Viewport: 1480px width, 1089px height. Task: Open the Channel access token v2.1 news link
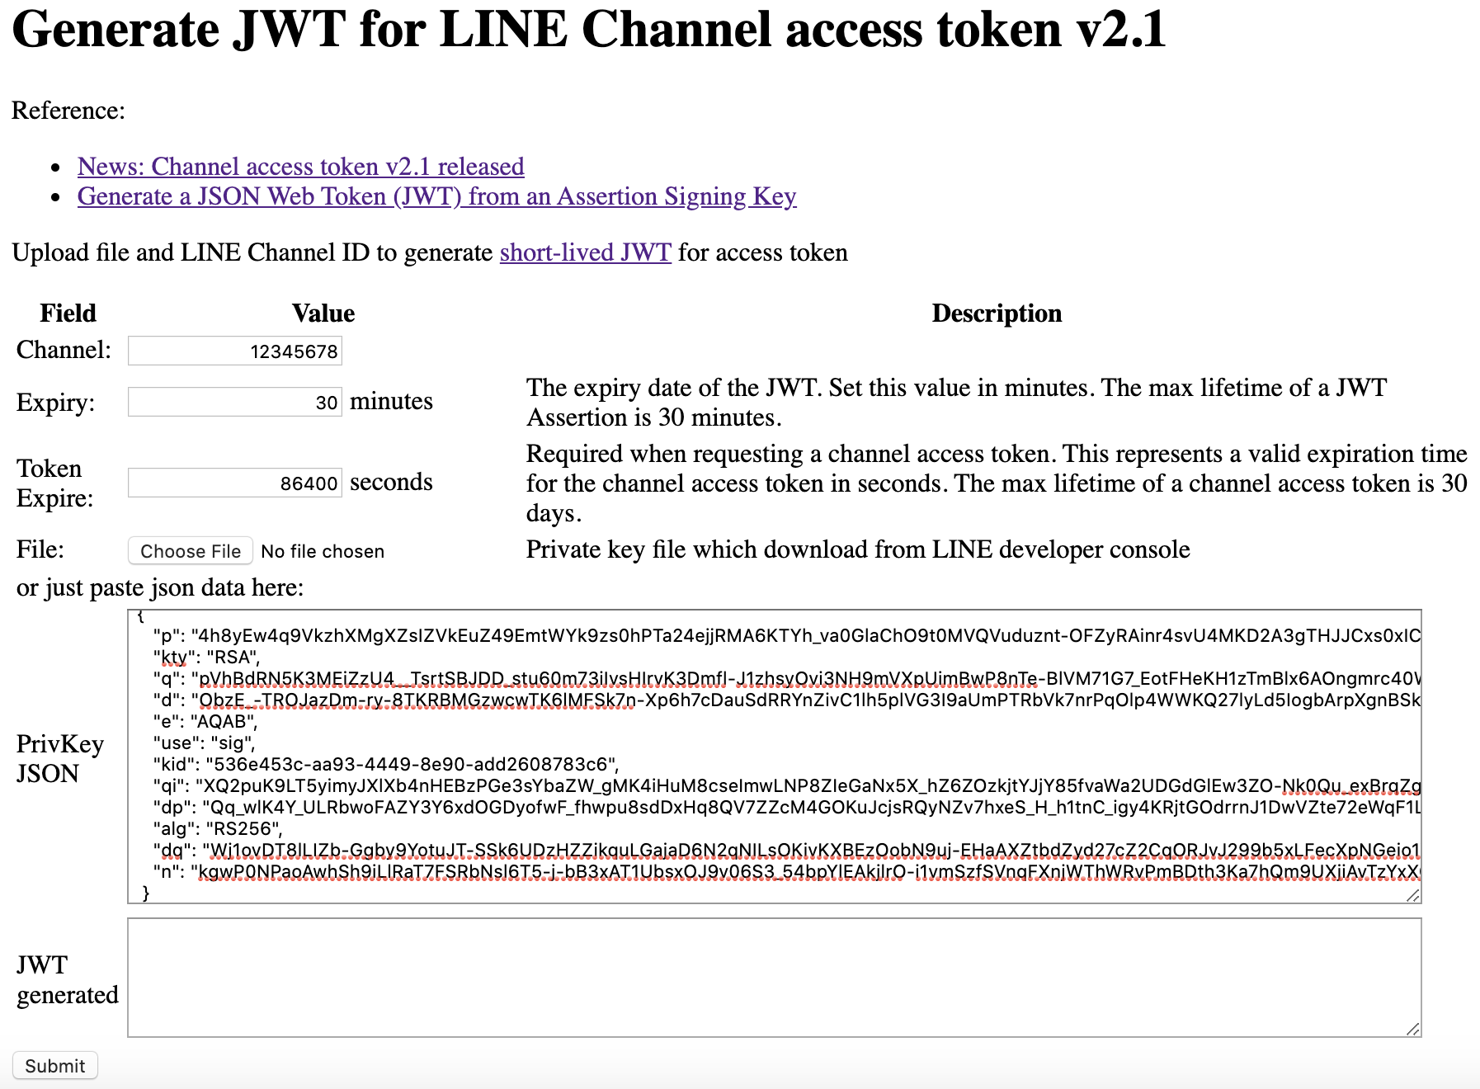point(299,167)
